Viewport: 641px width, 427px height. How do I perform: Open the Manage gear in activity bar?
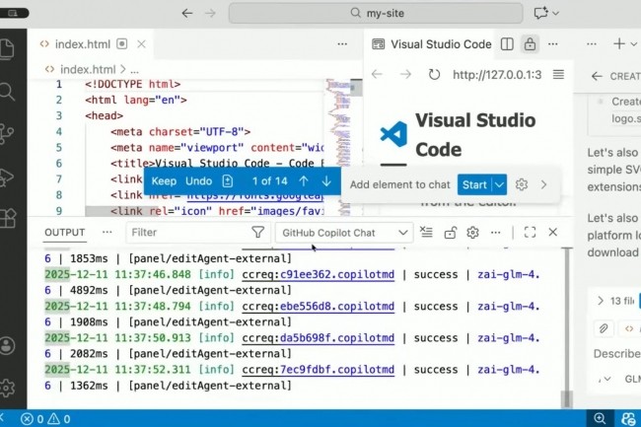[7, 388]
